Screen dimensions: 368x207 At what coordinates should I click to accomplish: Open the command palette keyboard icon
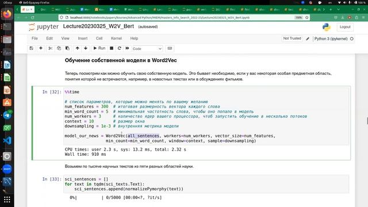170,48
